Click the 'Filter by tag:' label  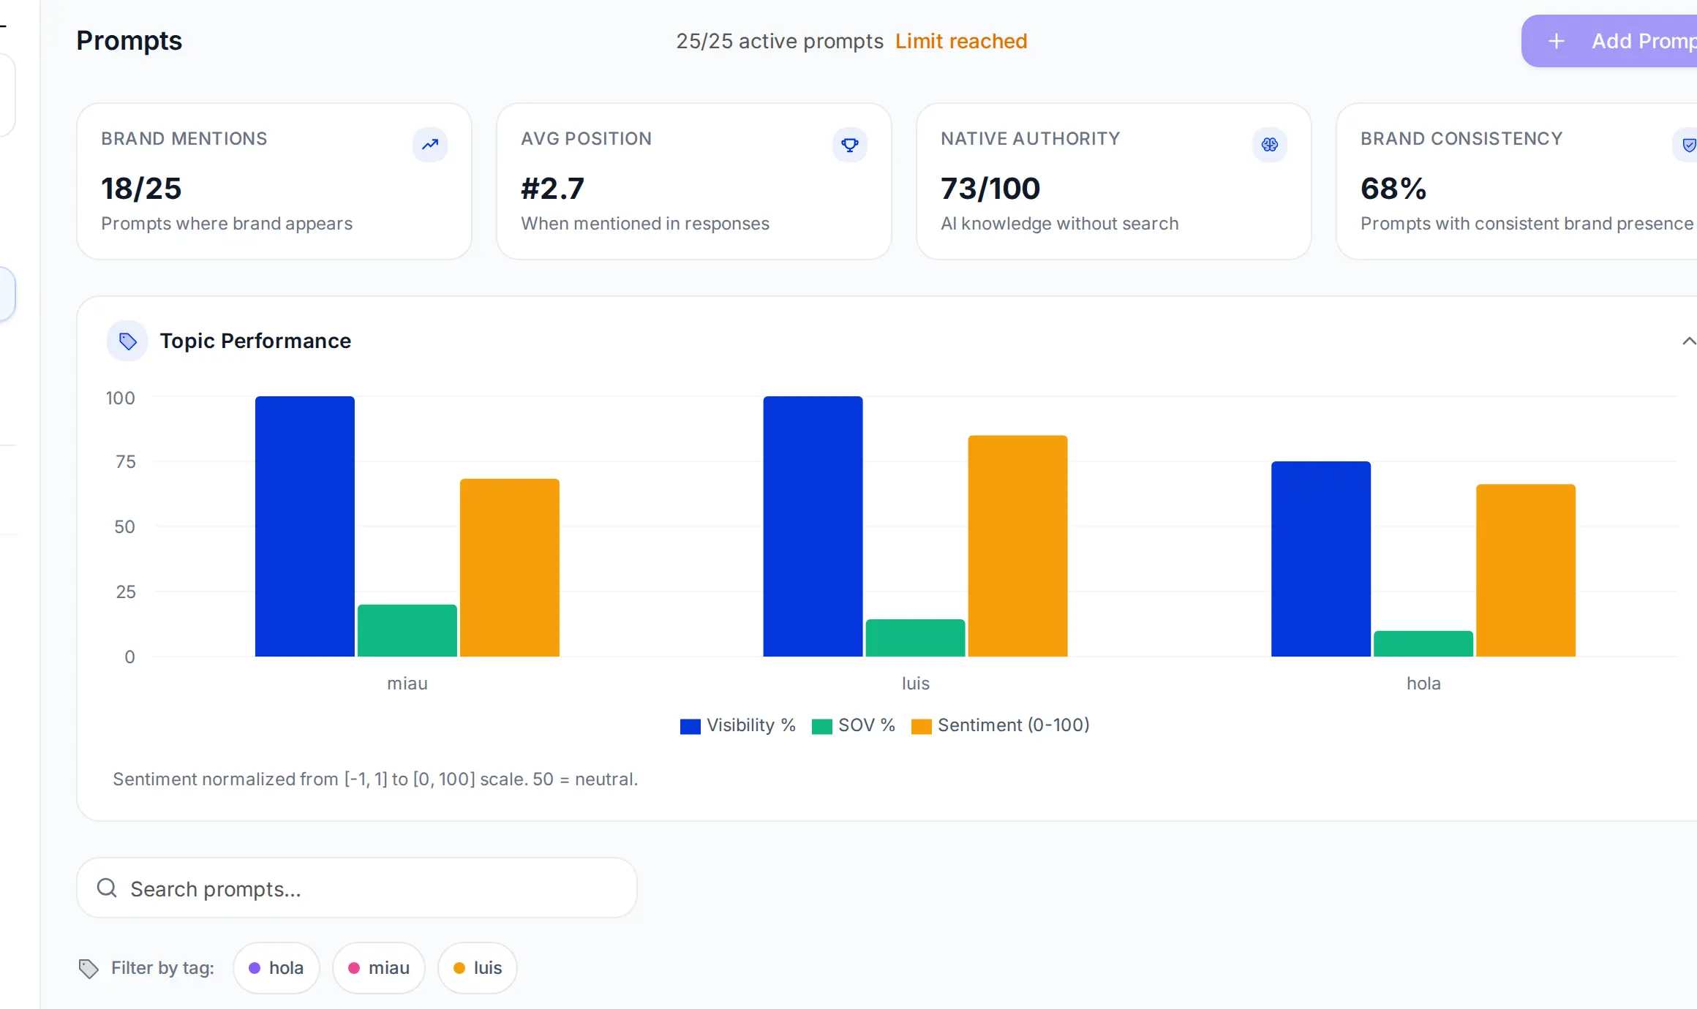(x=162, y=968)
